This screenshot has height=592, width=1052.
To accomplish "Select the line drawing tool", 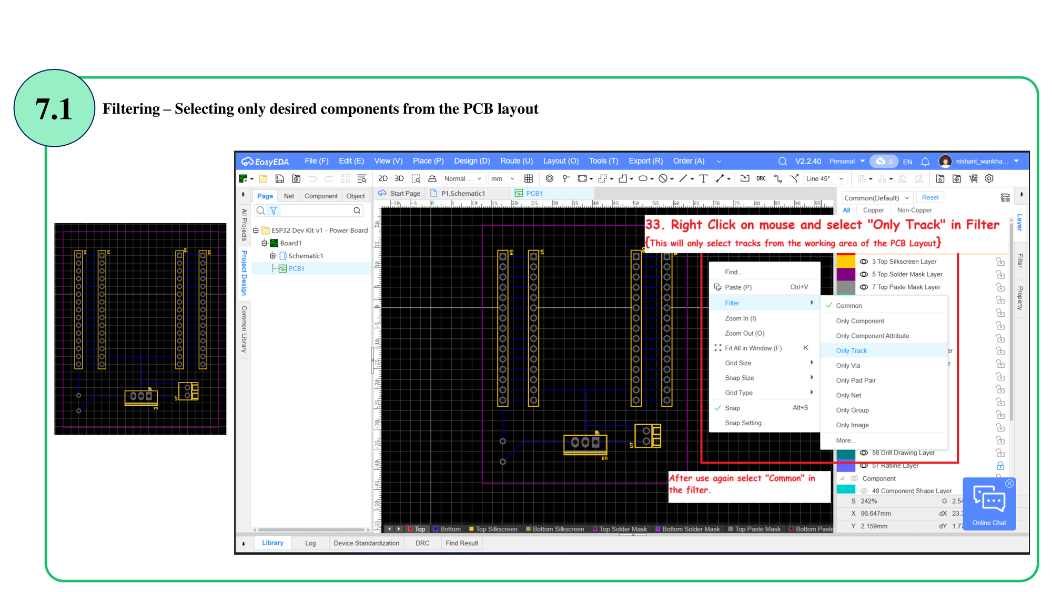I will (683, 178).
